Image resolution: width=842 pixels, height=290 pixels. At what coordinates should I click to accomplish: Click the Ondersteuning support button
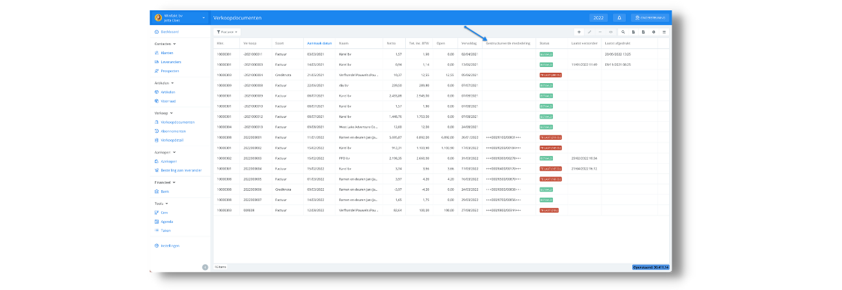point(649,18)
